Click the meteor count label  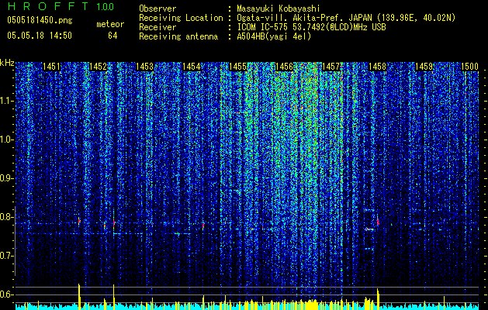pos(110,24)
